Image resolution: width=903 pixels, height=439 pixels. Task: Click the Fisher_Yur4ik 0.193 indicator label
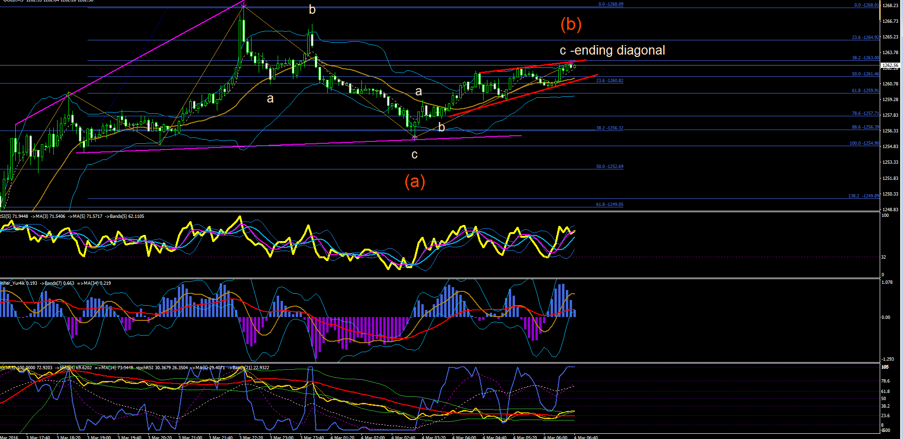pos(19,283)
